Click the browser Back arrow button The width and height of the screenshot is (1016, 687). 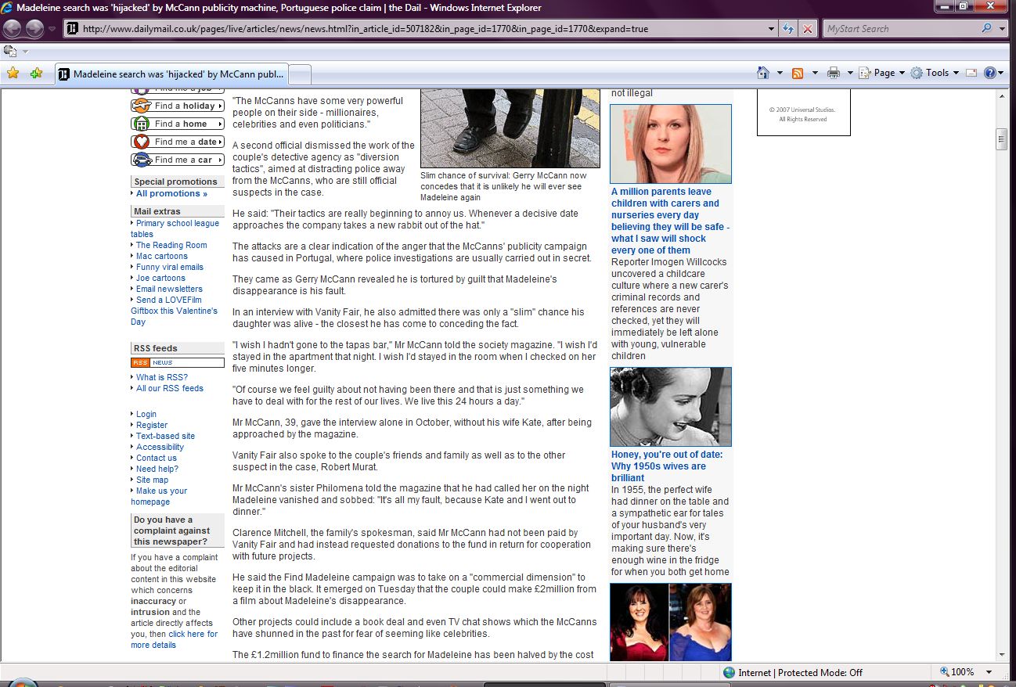(x=13, y=29)
